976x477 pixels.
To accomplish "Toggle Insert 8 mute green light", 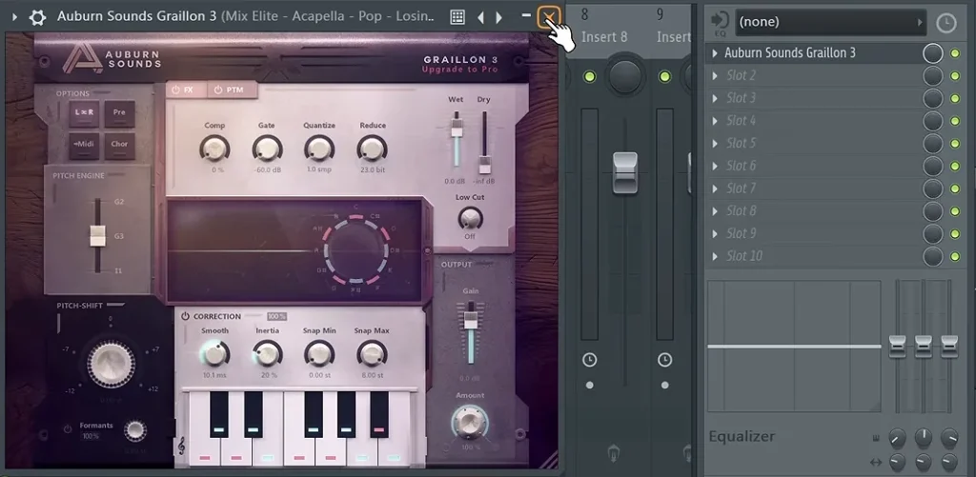I will 589,76.
